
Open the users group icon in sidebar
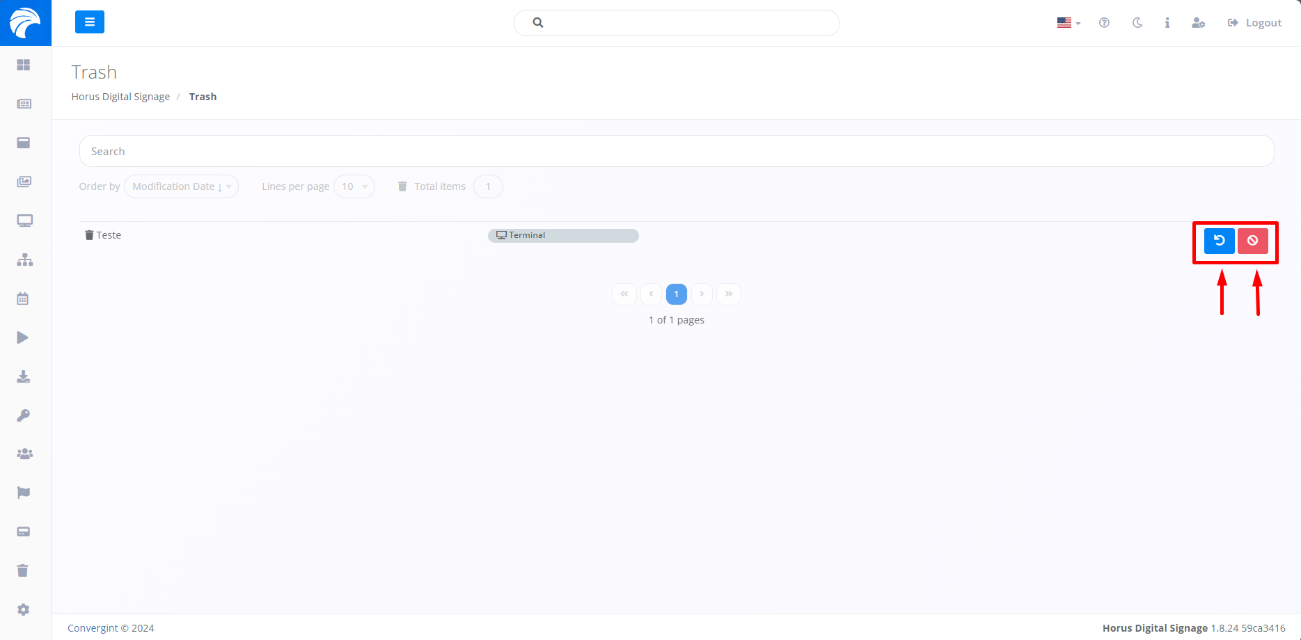(x=24, y=454)
